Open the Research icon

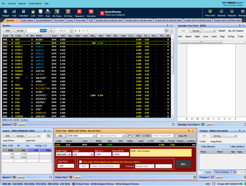coord(79,13)
